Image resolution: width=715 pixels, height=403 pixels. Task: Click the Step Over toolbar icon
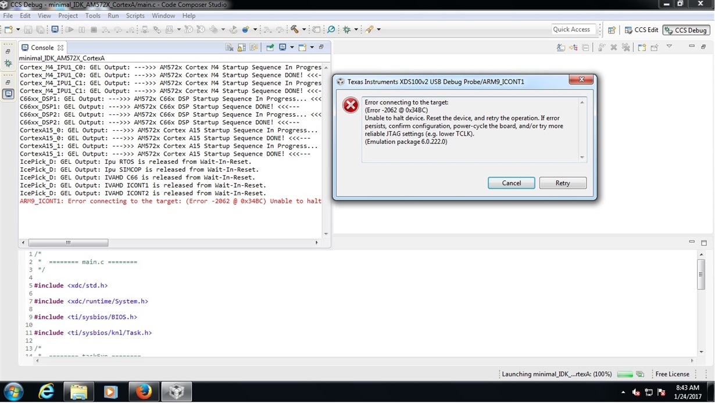pos(119,29)
